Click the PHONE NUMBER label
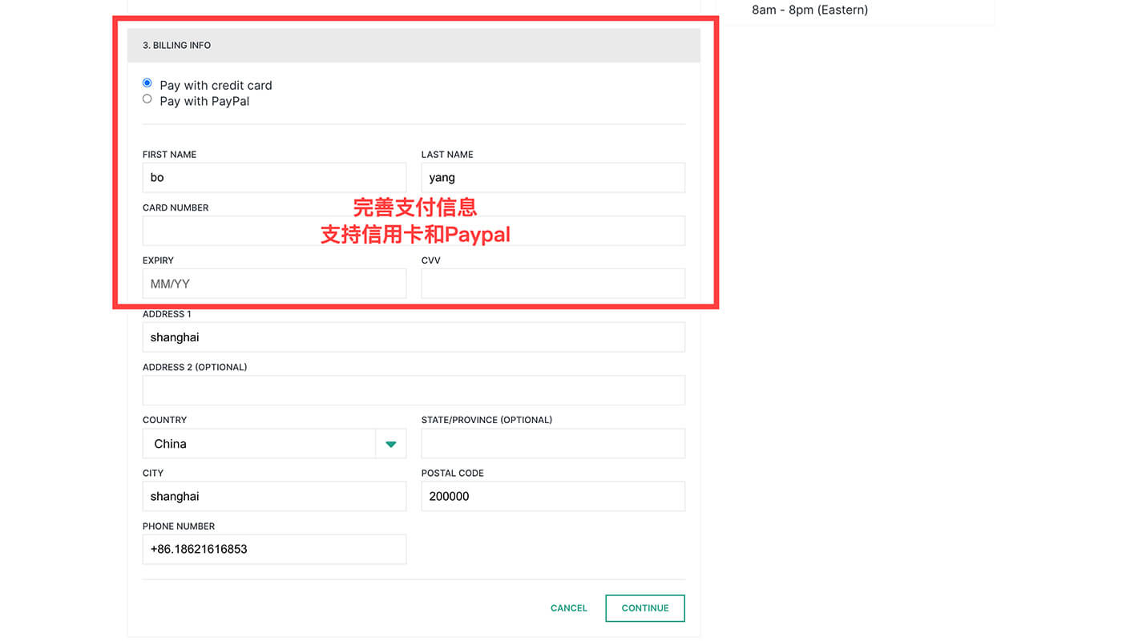 [179, 526]
